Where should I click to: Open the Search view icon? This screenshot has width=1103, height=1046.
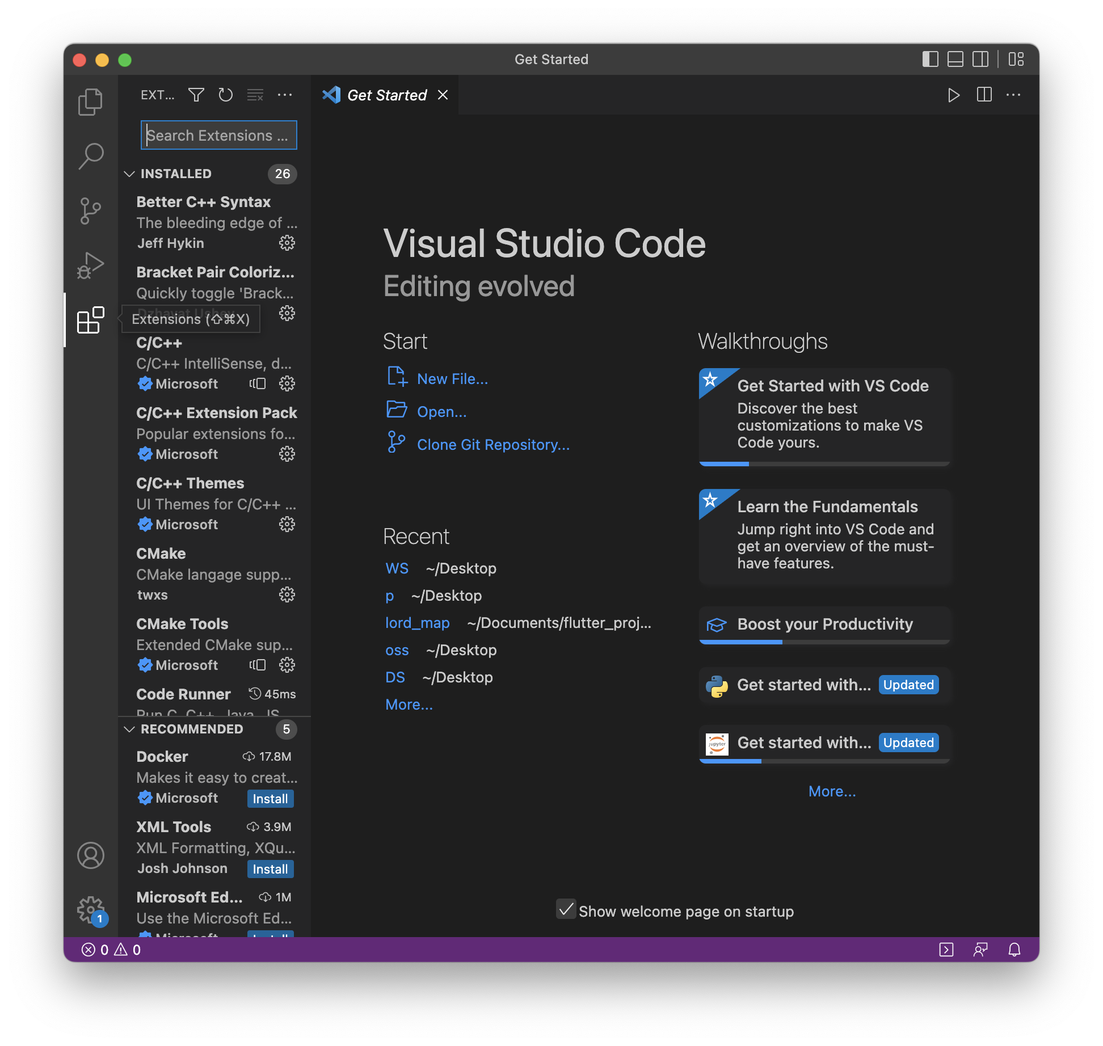pyautogui.click(x=90, y=156)
